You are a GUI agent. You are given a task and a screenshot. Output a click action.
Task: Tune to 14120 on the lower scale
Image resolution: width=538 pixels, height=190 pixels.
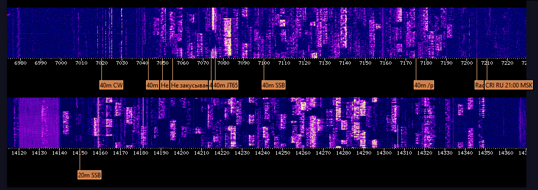coord(19,153)
